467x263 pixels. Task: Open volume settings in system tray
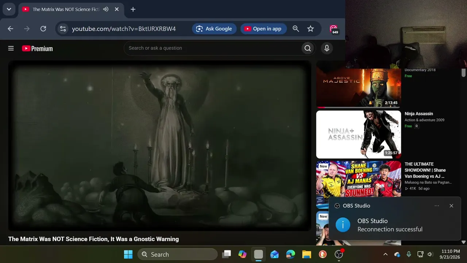point(430,254)
